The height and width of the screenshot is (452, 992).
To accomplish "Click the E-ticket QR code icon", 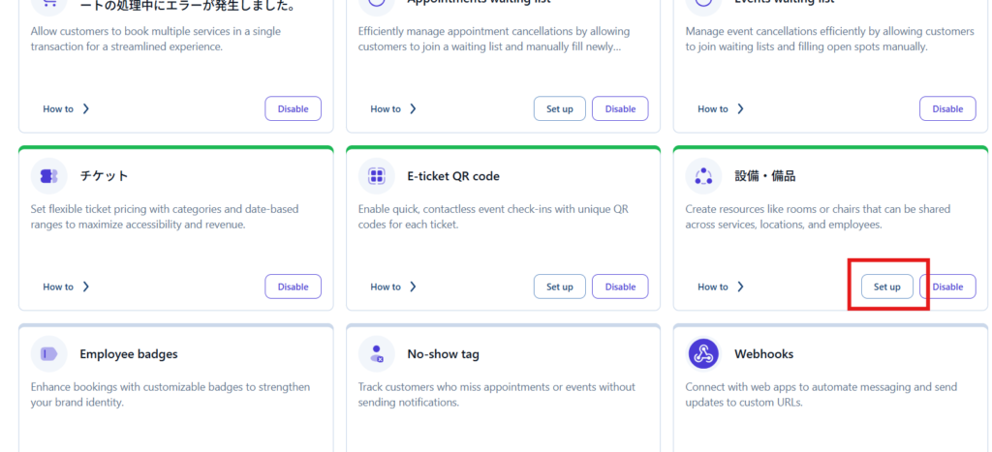I will (x=377, y=176).
